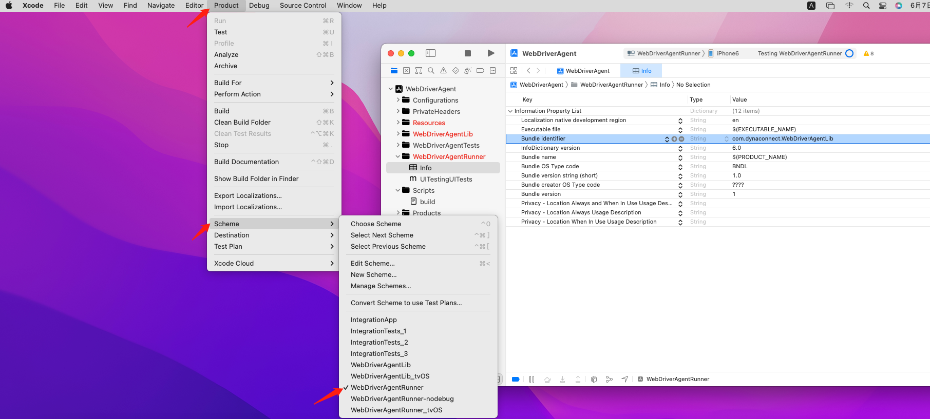This screenshot has width=930, height=419.
Task: Open Destination submenu in Product menu
Action: 274,235
